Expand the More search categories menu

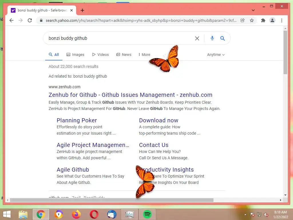click(144, 54)
